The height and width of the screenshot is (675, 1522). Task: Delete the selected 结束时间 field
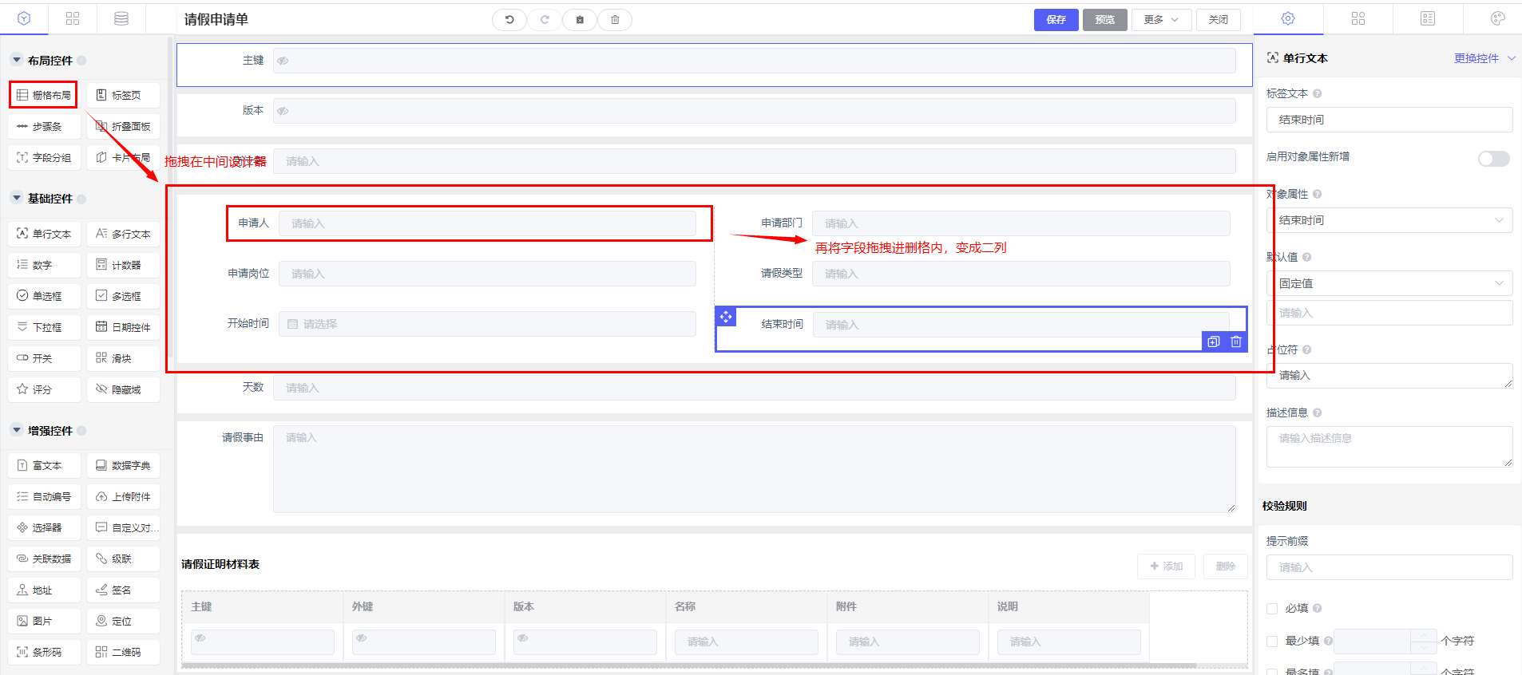[1236, 341]
